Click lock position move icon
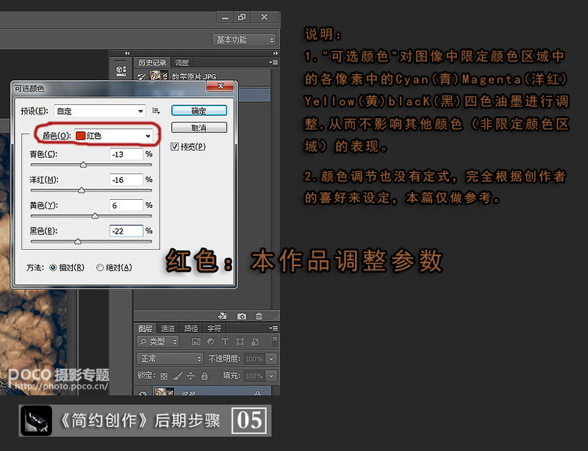This screenshot has width=588, height=451. pos(191,375)
